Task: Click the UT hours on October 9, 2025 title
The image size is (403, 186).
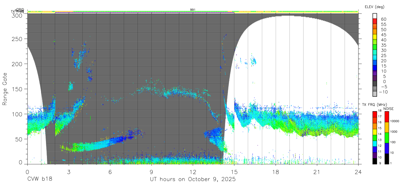Action: point(193,179)
